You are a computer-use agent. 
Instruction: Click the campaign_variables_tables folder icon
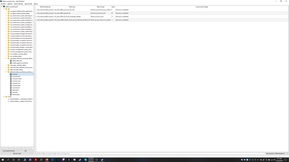click(x=9, y=65)
